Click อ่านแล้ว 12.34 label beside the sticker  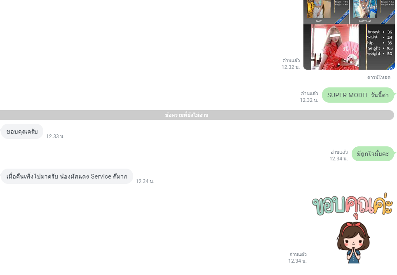(298, 258)
